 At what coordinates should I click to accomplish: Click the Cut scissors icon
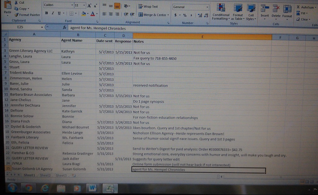[x=16, y=2]
